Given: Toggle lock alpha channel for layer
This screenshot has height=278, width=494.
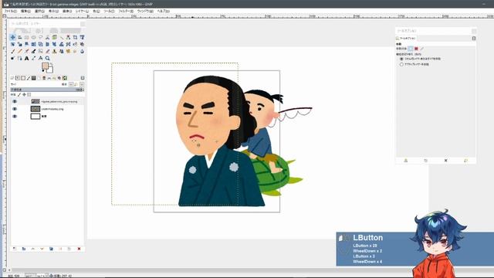Looking at the screenshot, I should (29, 94).
